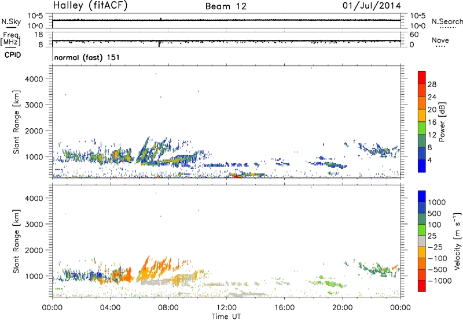
Task: Click Velocity color bar segment between -100 and -500
Action: coord(422,263)
